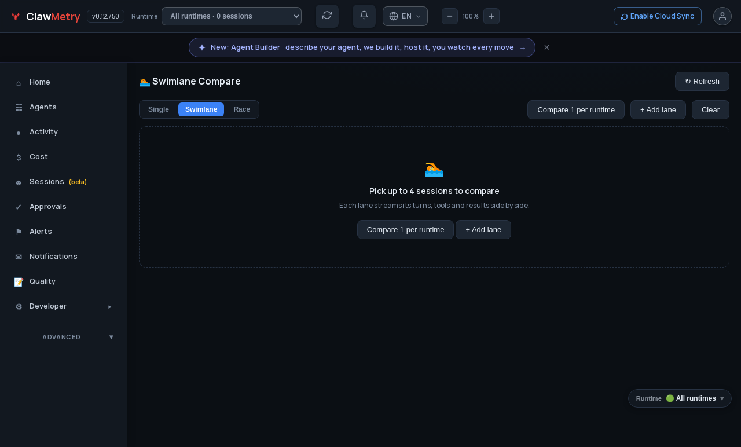Click the Quality notepad icon in sidebar
This screenshot has width=741, height=447.
coord(19,282)
